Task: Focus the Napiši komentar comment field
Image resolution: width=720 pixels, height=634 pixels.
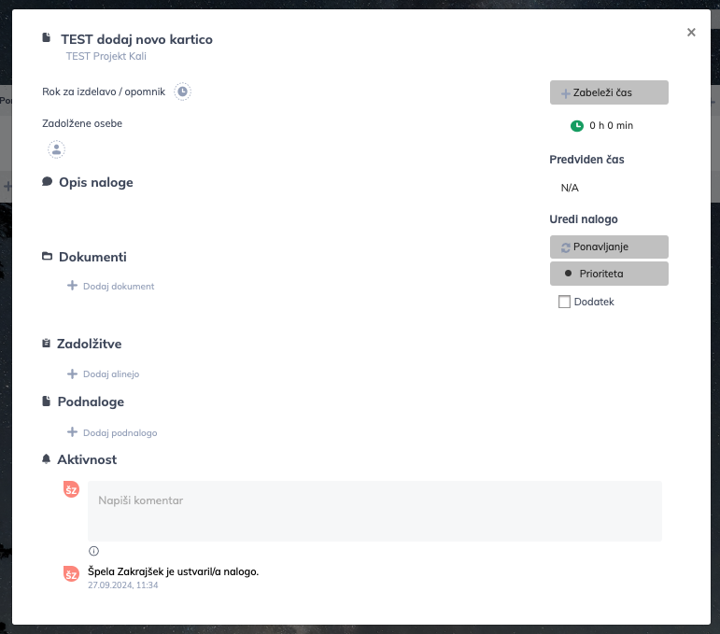Action: pyautogui.click(x=374, y=511)
